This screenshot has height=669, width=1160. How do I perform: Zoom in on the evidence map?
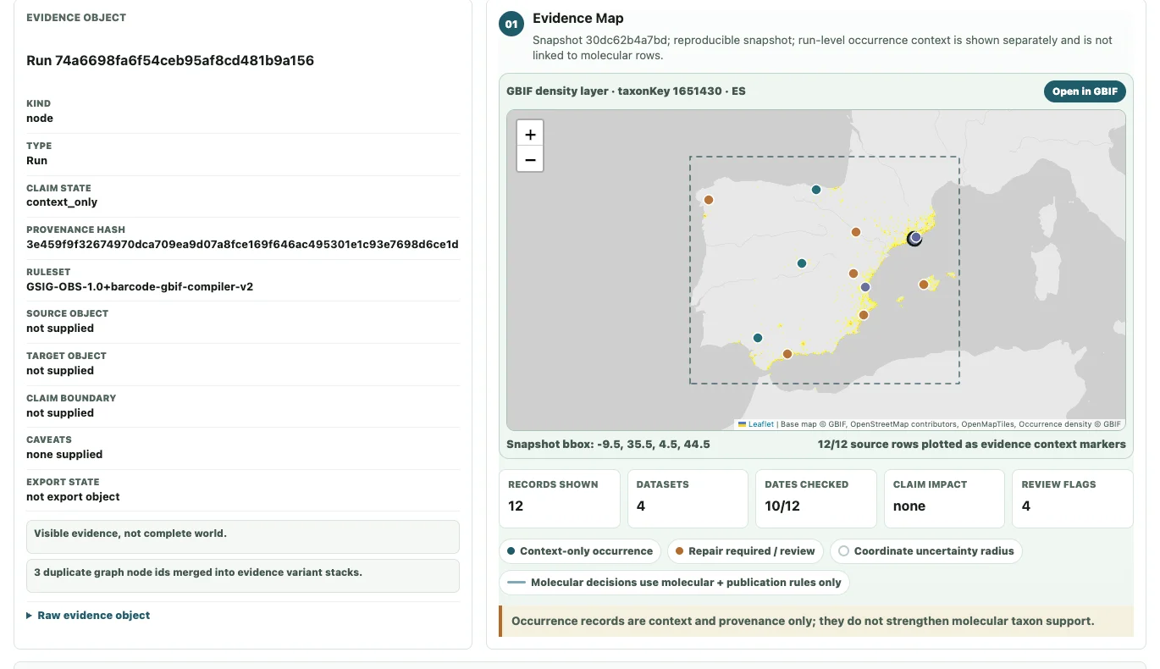tap(530, 134)
